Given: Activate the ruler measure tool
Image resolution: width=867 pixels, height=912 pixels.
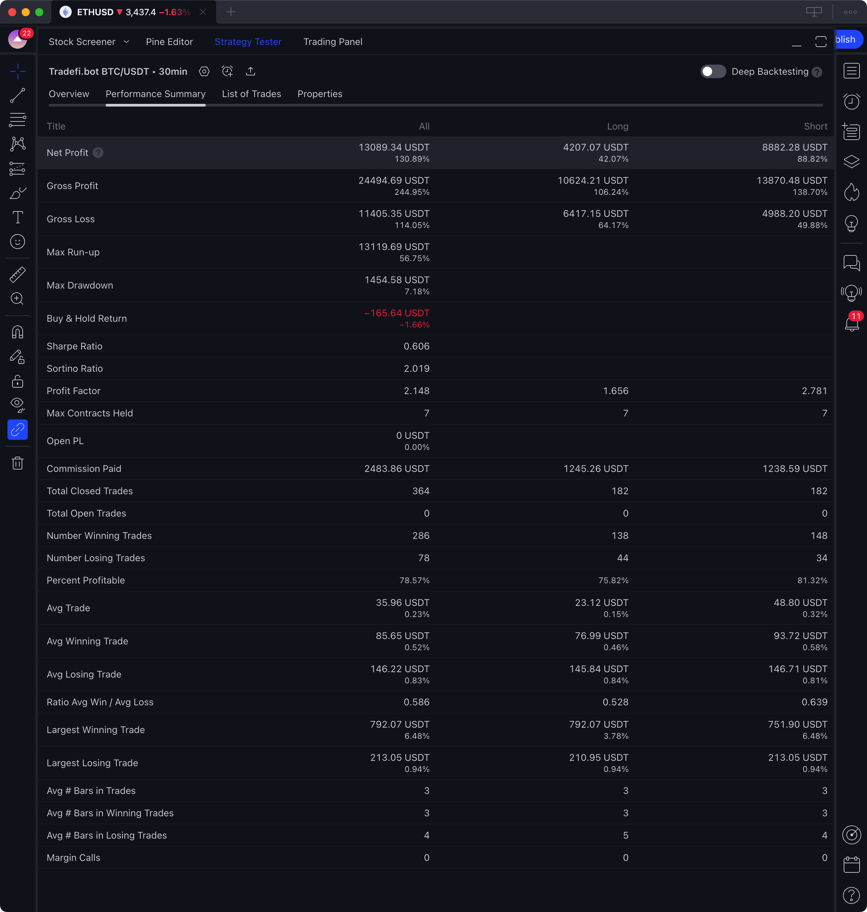Looking at the screenshot, I should click(x=18, y=275).
